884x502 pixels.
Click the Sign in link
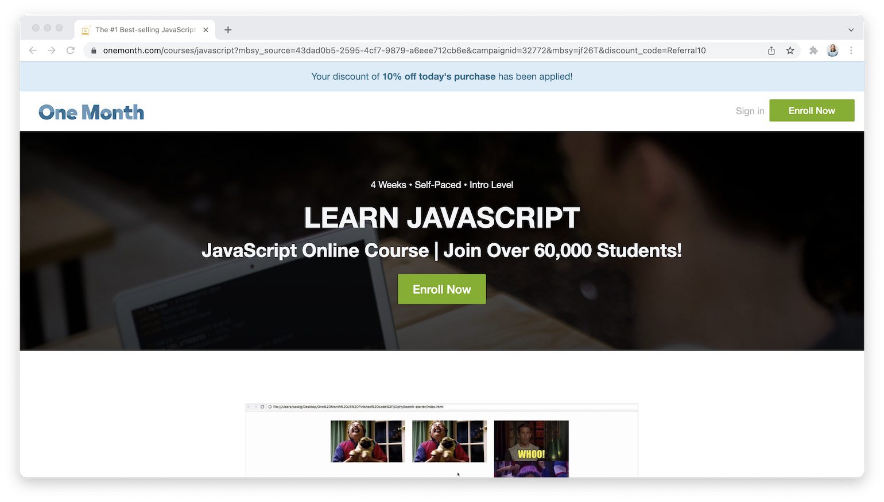pyautogui.click(x=750, y=111)
